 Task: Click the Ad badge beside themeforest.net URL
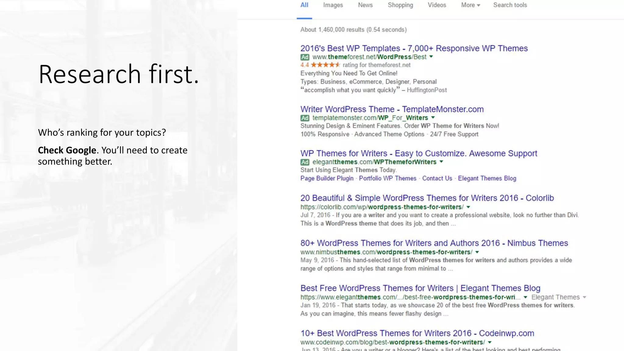[x=305, y=57]
